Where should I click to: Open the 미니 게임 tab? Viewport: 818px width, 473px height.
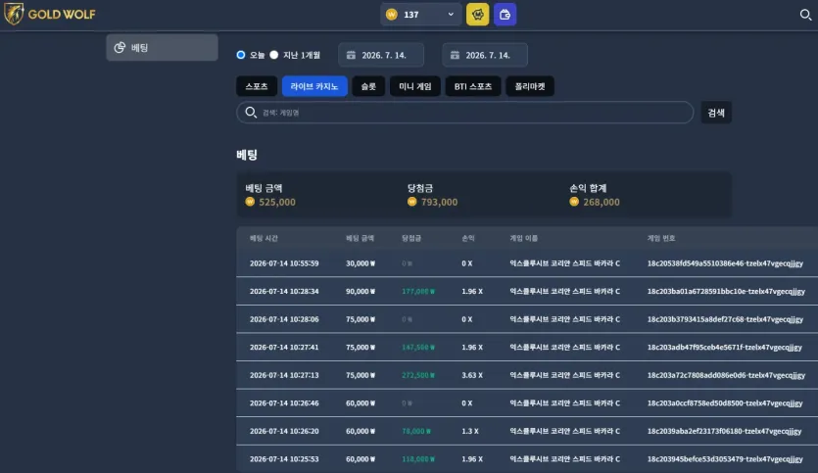coord(414,86)
